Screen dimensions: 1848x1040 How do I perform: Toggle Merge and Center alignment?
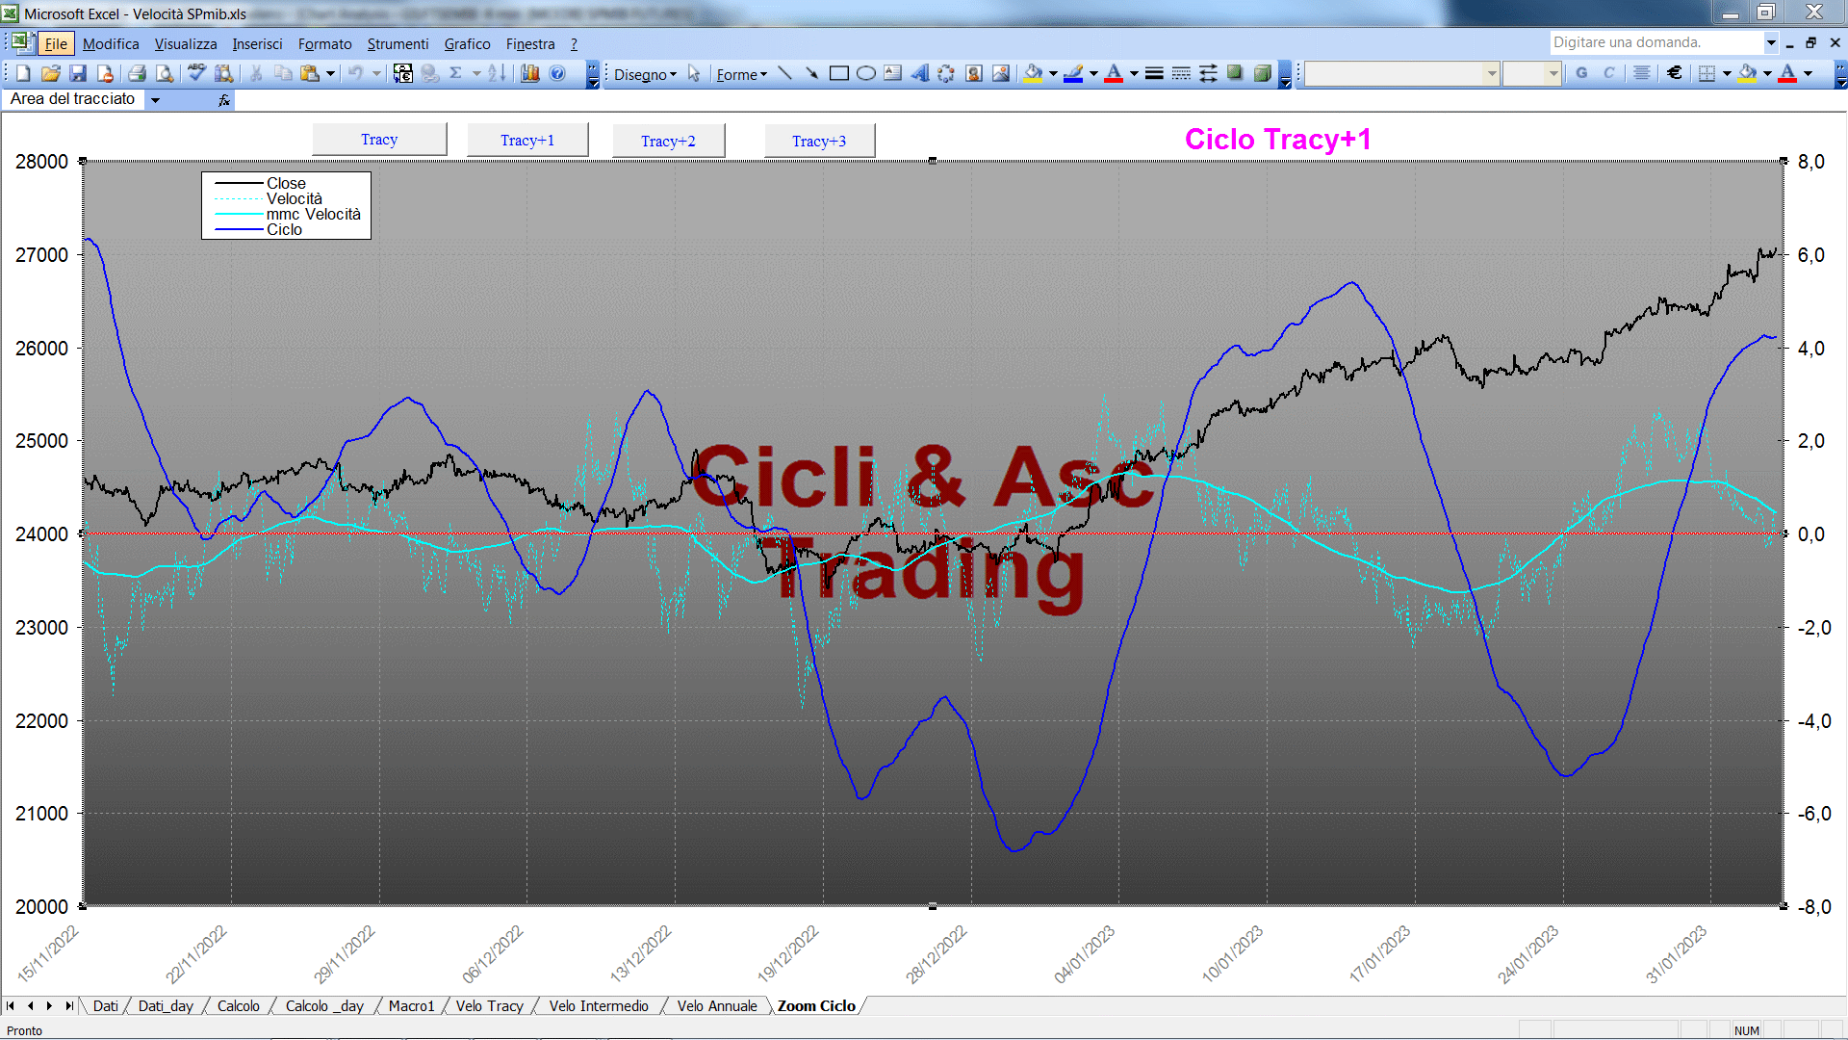tap(1642, 74)
